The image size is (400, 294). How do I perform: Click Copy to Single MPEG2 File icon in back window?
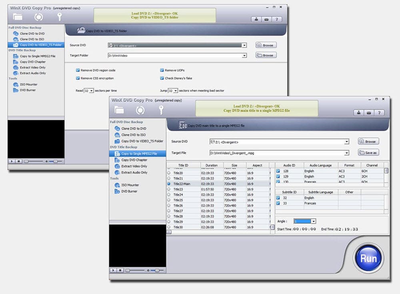click(x=16, y=56)
